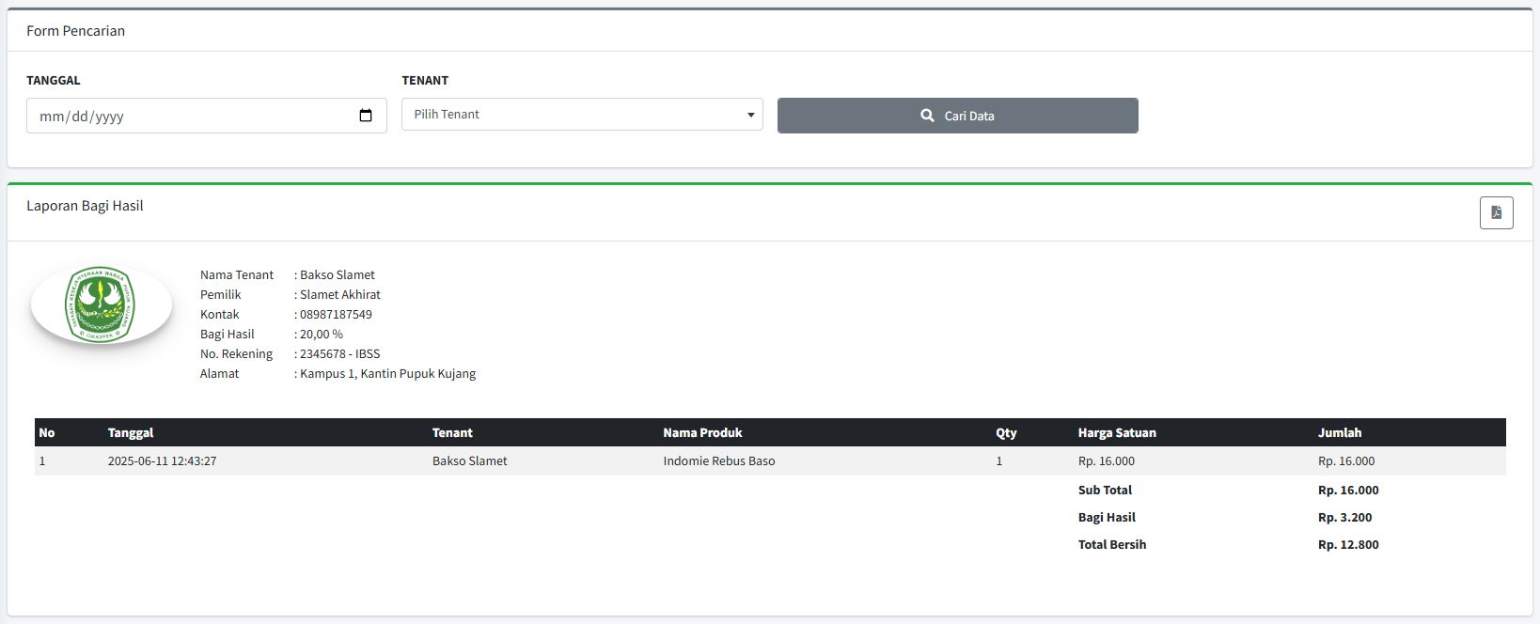Click the 2025-06-11 12:43:27 date cell
The height and width of the screenshot is (624, 1540).
click(162, 460)
